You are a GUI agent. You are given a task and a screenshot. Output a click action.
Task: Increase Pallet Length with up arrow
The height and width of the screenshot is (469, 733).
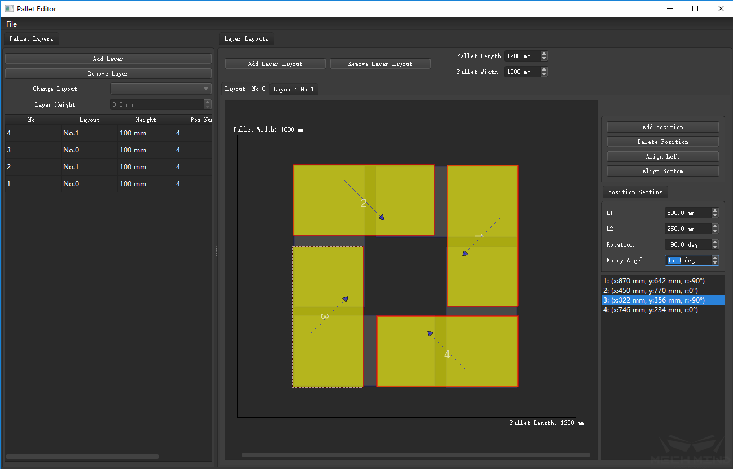tap(544, 54)
